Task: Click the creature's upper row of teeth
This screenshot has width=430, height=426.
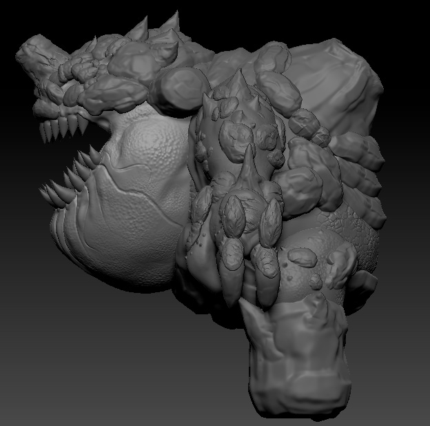Action: coord(64,128)
